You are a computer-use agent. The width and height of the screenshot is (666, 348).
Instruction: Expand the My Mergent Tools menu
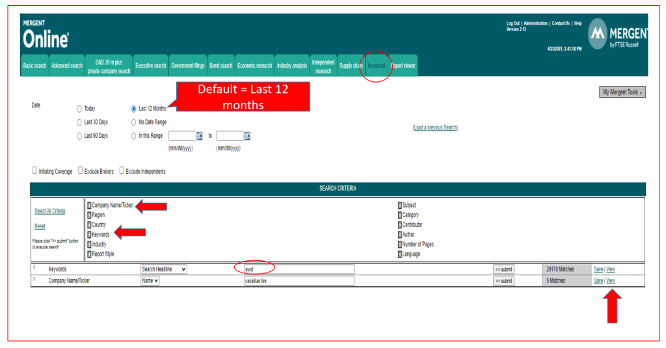(622, 92)
